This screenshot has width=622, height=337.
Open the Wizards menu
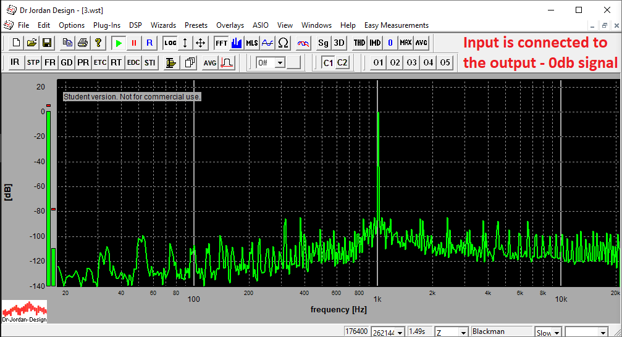point(163,25)
